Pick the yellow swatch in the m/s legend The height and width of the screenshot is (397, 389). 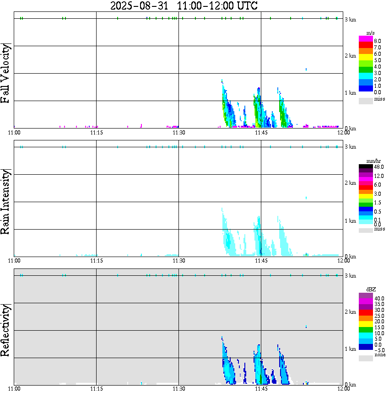(366, 57)
